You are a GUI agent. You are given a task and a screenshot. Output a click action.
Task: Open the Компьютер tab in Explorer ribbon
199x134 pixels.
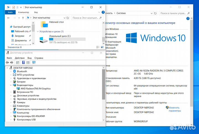pyautogui.click(x=23, y=12)
